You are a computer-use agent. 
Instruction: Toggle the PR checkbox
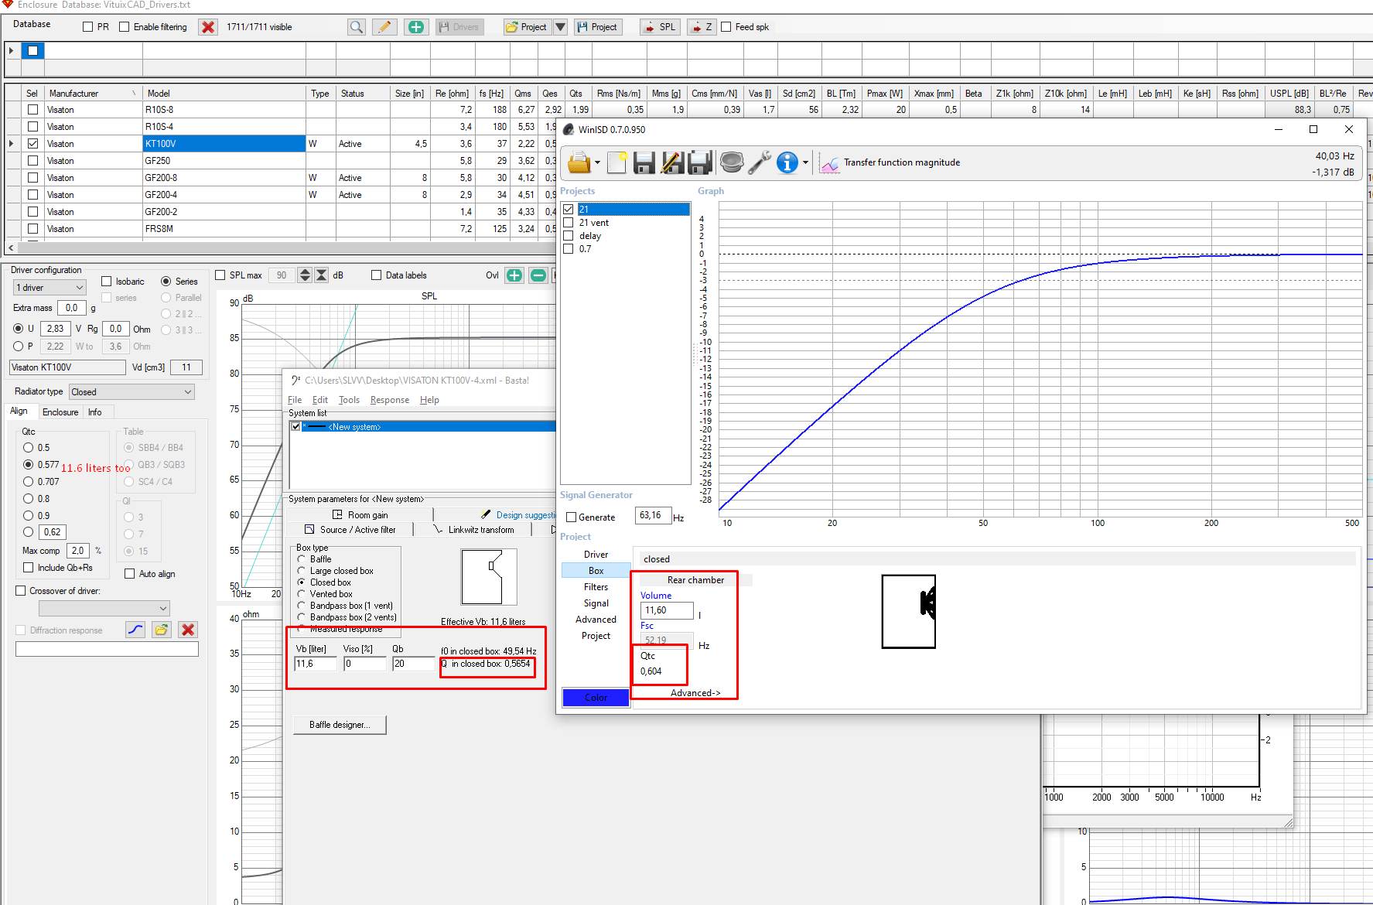87,27
